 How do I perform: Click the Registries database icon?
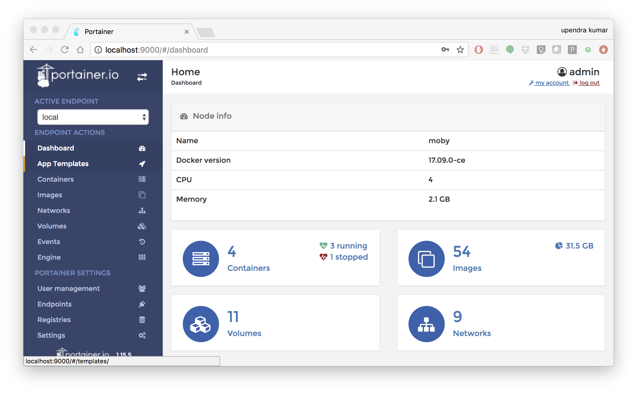coord(142,320)
